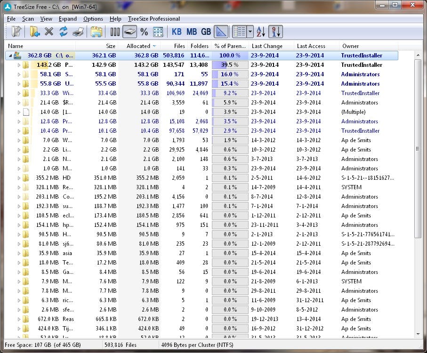Click the file icon in the 14.0 GB row
Screen dimensions: 427x353
(x=26, y=112)
